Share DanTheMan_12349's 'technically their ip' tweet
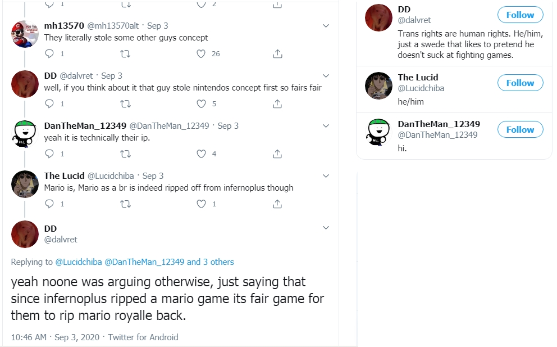 [277, 154]
